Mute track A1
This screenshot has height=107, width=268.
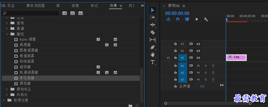(x=198, y=66)
